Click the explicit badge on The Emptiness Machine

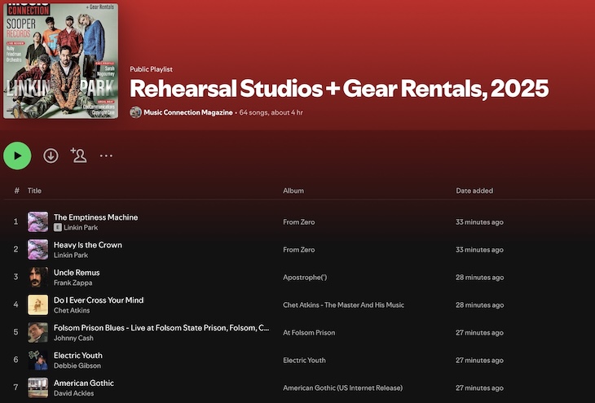[57, 227]
